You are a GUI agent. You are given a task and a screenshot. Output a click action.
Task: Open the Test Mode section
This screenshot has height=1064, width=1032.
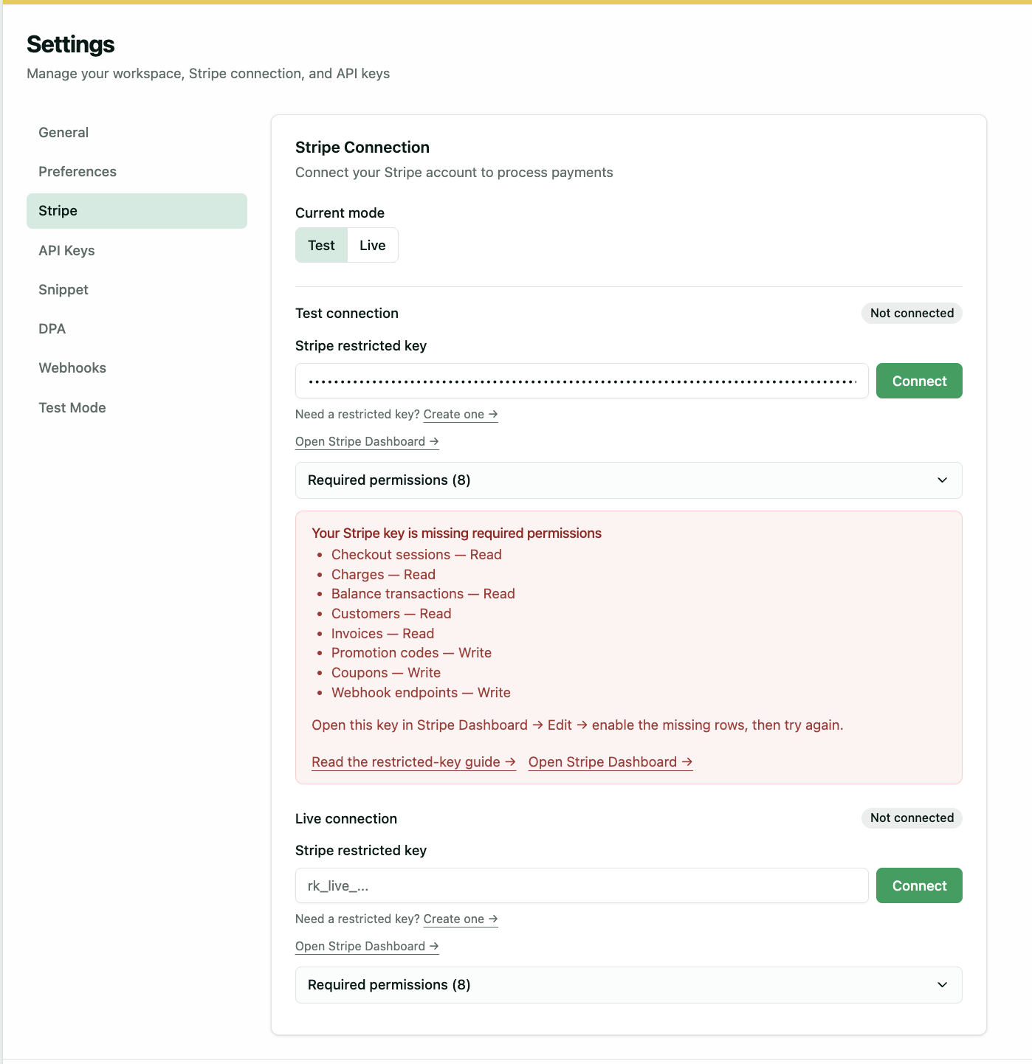point(137,408)
